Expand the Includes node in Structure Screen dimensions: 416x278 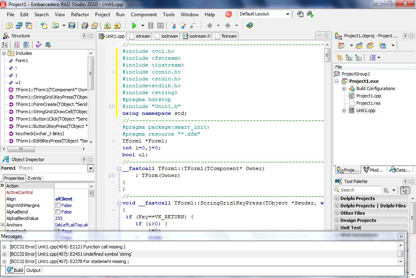click(4, 53)
